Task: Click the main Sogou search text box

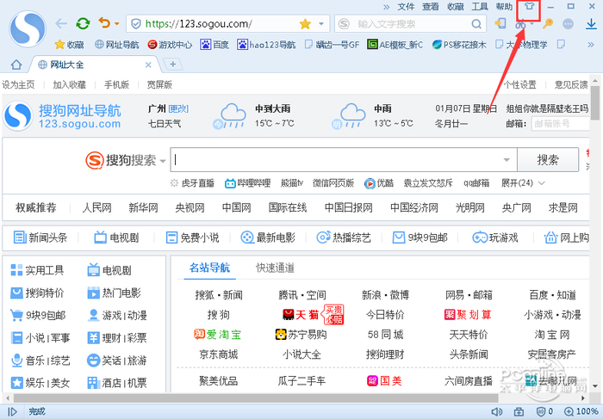Action: [344, 159]
